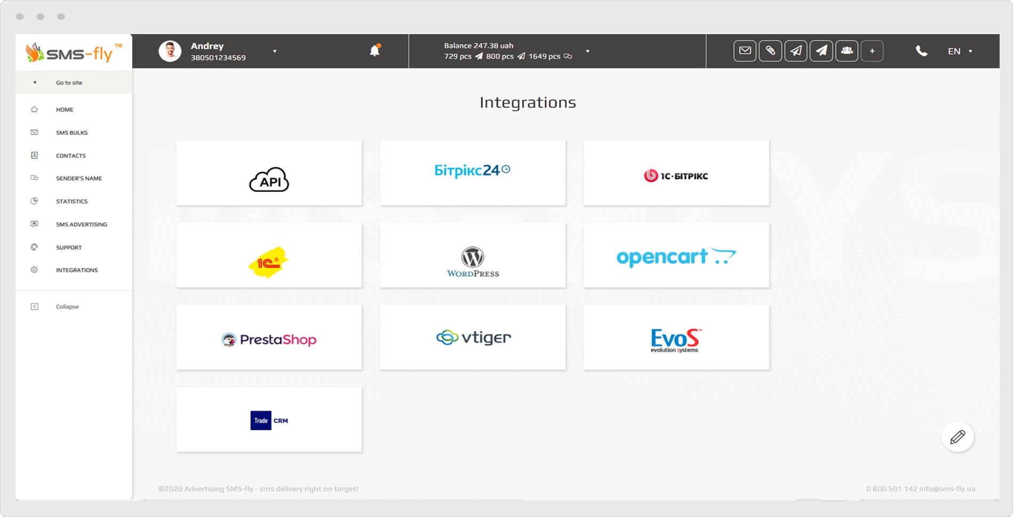
Task: Click the paperclip attachment toolbar icon
Action: pyautogui.click(x=770, y=51)
